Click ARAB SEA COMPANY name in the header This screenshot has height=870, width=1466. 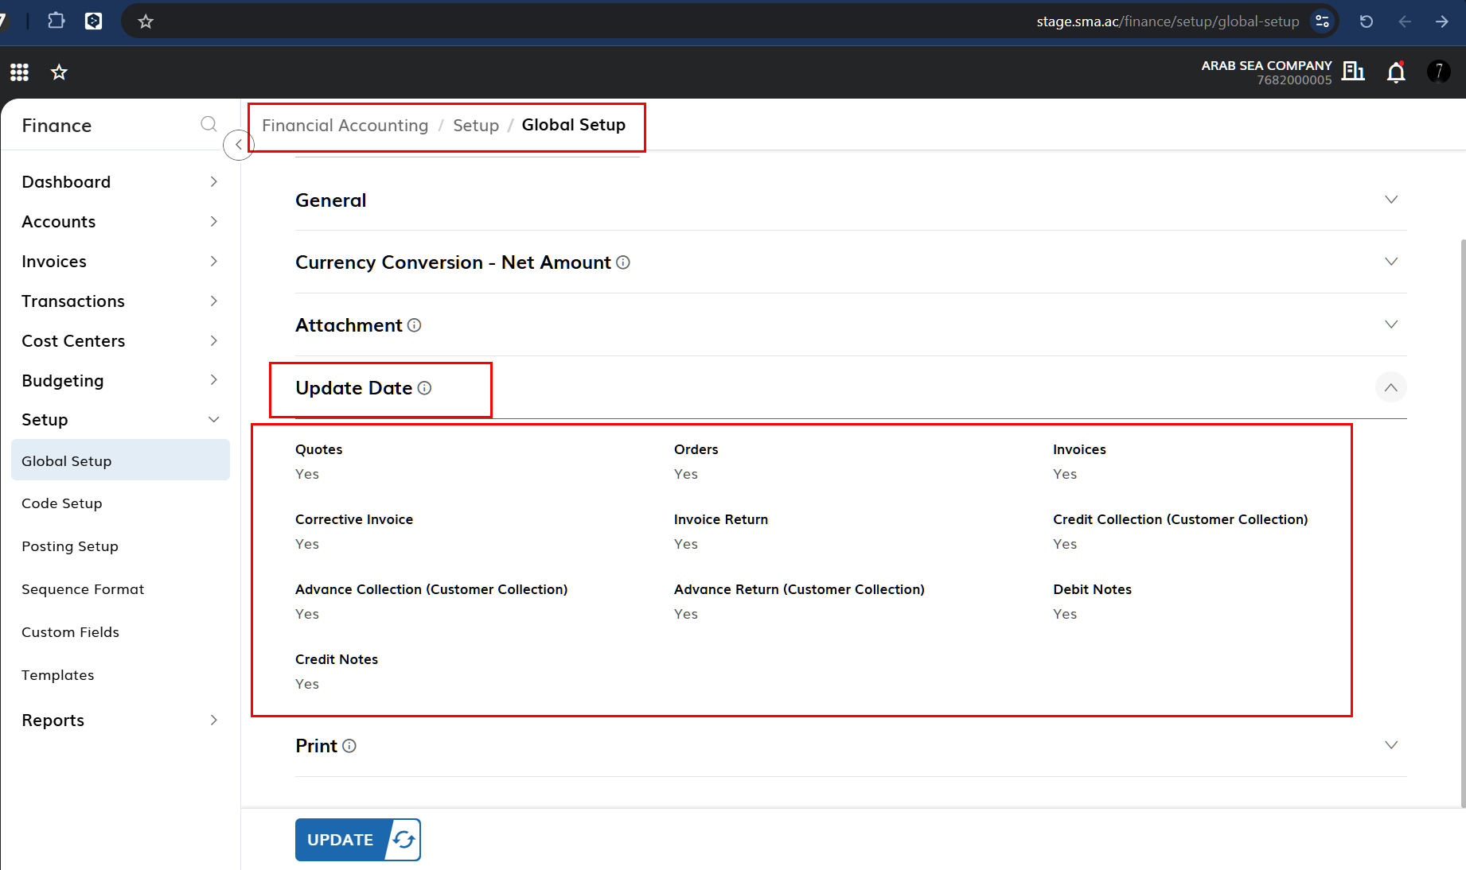[1266, 65]
